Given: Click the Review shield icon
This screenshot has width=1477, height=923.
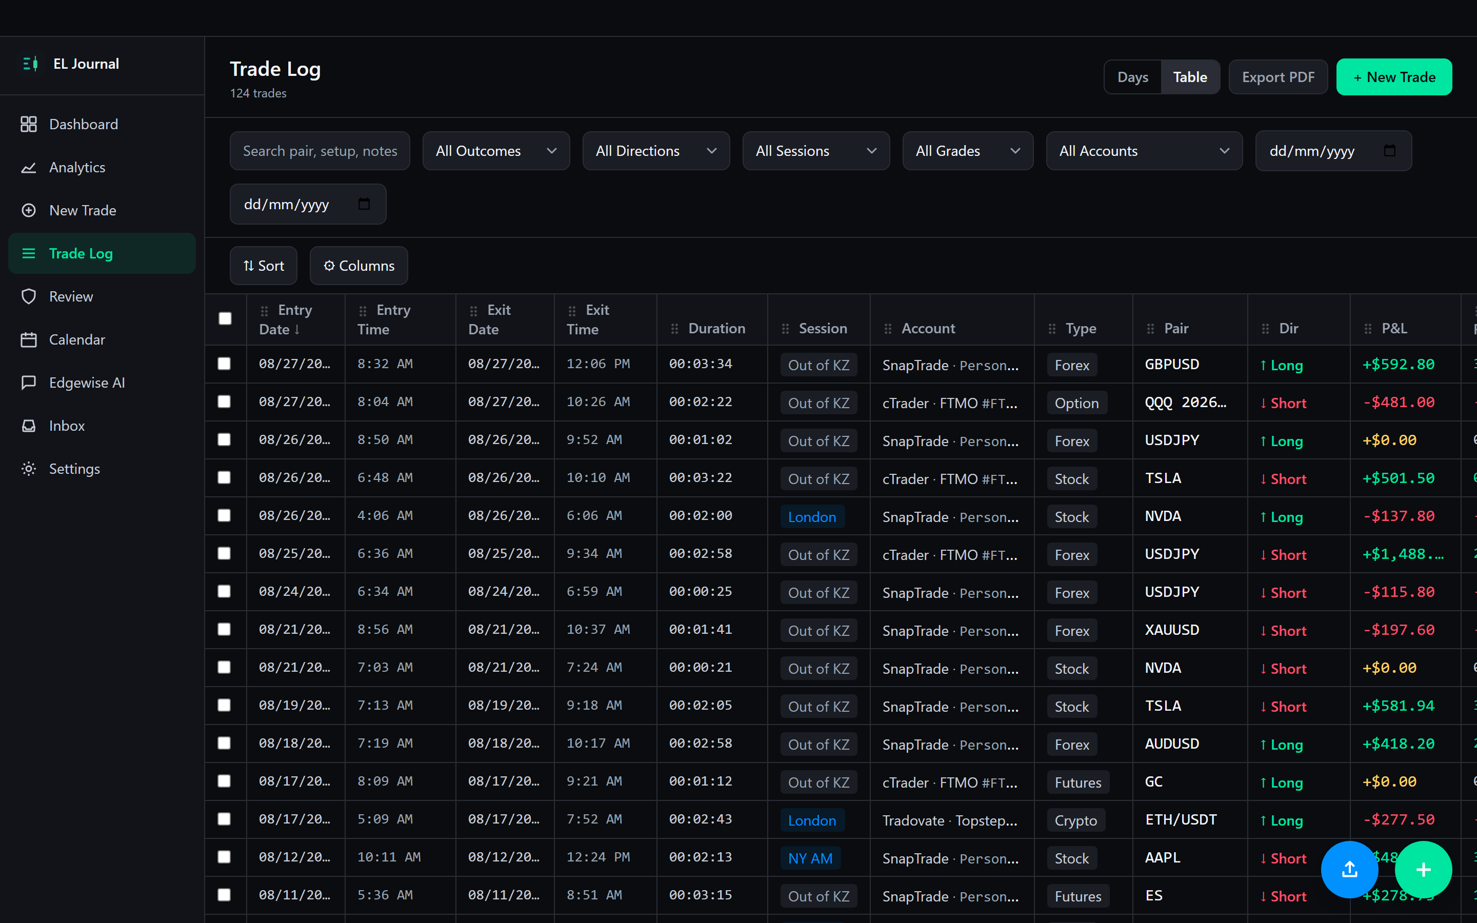Looking at the screenshot, I should coord(29,297).
